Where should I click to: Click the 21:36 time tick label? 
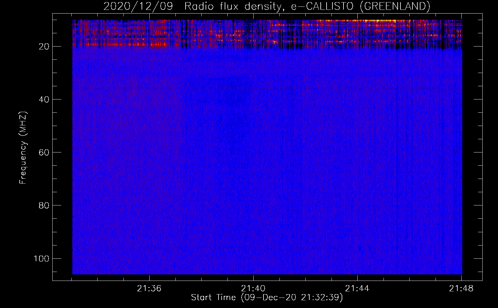tap(149, 289)
